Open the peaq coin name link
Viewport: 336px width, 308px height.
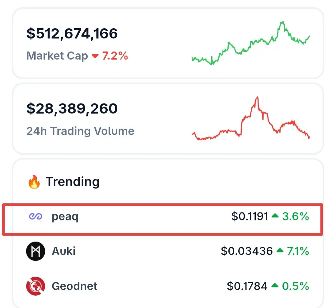[65, 217]
